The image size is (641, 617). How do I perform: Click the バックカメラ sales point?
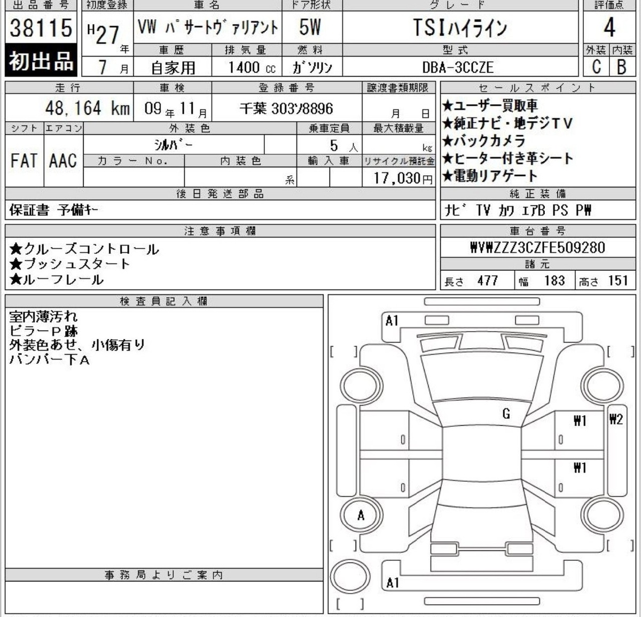pyautogui.click(x=484, y=141)
